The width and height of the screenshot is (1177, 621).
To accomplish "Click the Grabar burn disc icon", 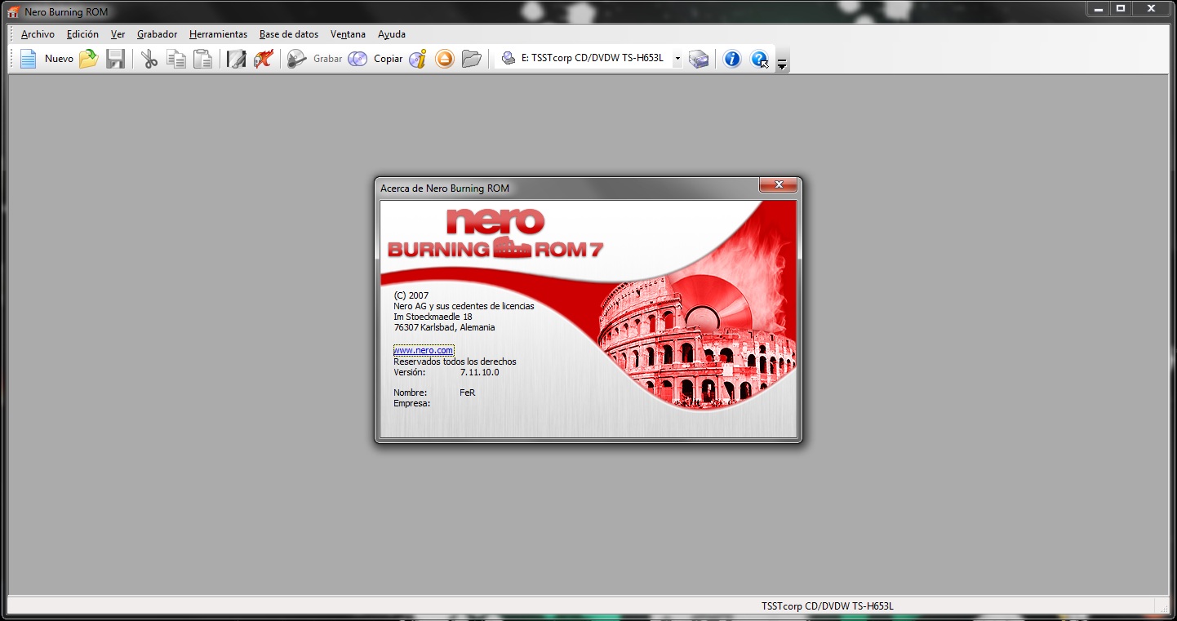I will tap(297, 59).
